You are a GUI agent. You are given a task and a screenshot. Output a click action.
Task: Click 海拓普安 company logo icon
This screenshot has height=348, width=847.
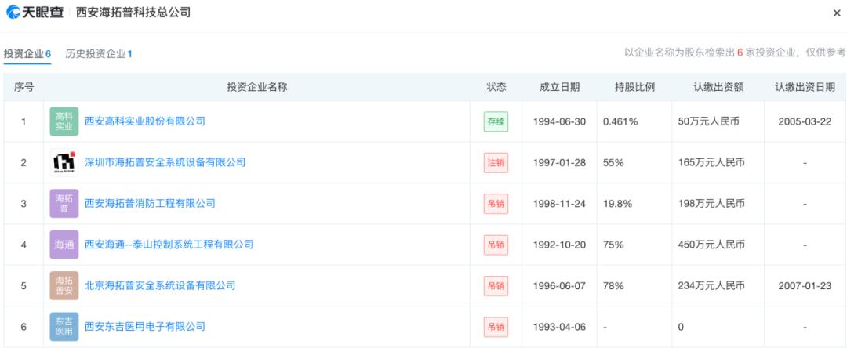[x=64, y=285]
